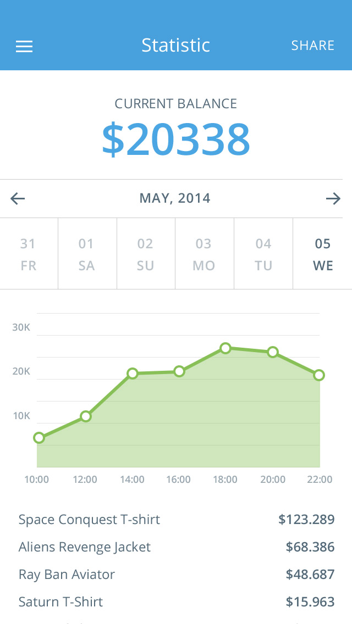The height and width of the screenshot is (624, 352).
Task: Go to previous month arrow
Action: pyautogui.click(x=18, y=198)
